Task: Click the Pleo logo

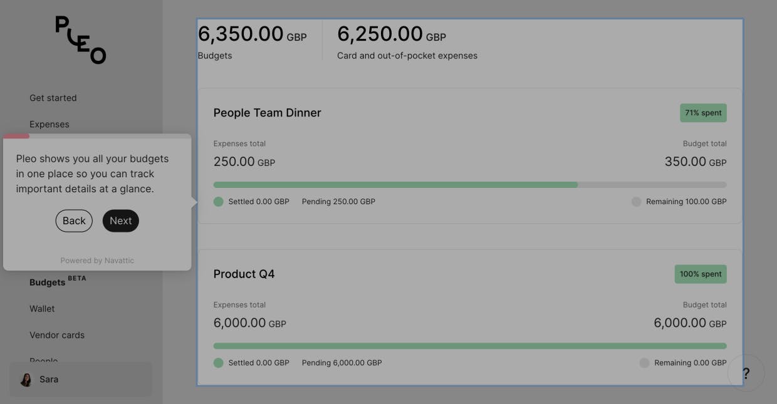Action: click(x=81, y=40)
